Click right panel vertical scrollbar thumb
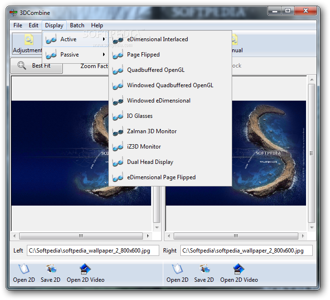 pyautogui.click(x=312, y=153)
